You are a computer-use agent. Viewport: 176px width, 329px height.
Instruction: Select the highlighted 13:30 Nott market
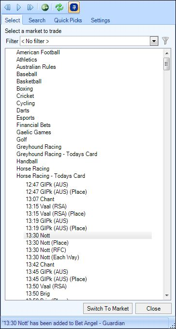(x=88, y=235)
